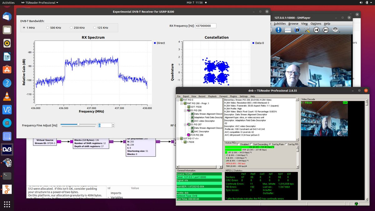
Task: Collapse the ES PID 257 node
Action: (x=185, y=124)
